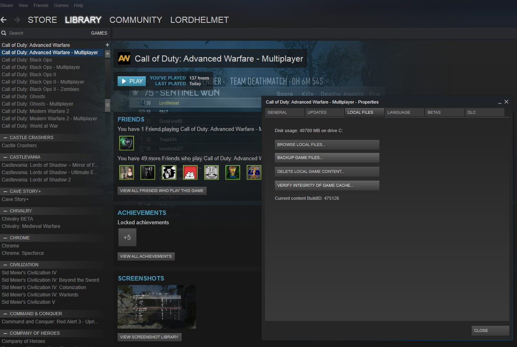Viewport: 517px width, 347px height.
Task: Click VIEW ALL ACHIEVEMENTS button
Action: click(146, 256)
